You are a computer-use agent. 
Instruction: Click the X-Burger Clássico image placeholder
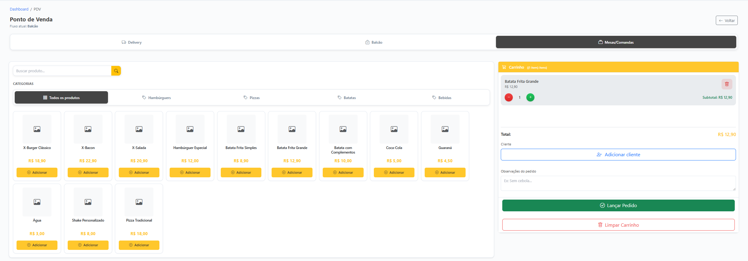coord(37,129)
